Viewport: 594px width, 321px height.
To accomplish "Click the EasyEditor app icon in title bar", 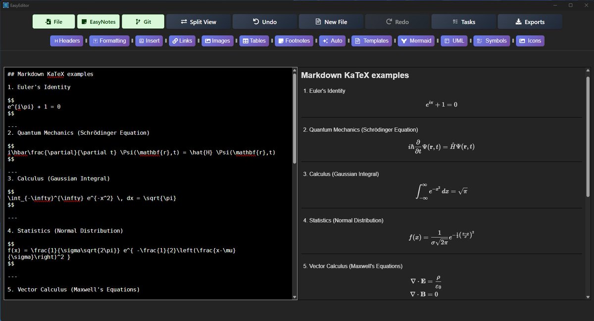I will (x=5, y=5).
